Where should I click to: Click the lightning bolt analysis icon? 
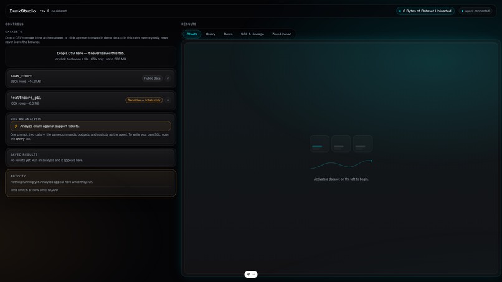coord(16,126)
